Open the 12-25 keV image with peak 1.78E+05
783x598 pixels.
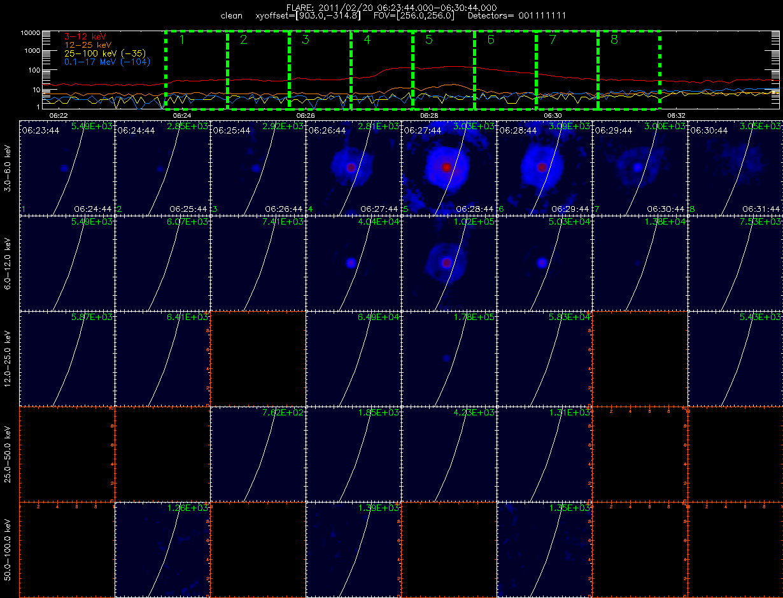[449, 358]
